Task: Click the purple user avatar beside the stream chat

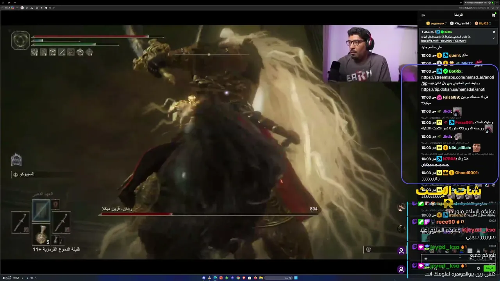Action: coord(401,251)
